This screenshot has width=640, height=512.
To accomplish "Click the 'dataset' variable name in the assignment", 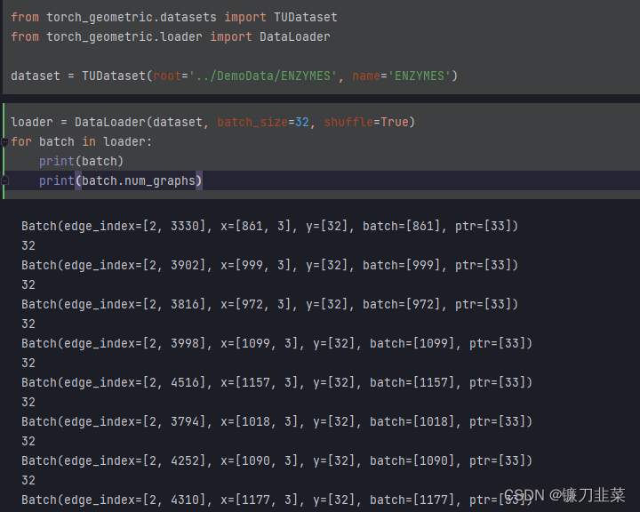I will click(x=36, y=76).
